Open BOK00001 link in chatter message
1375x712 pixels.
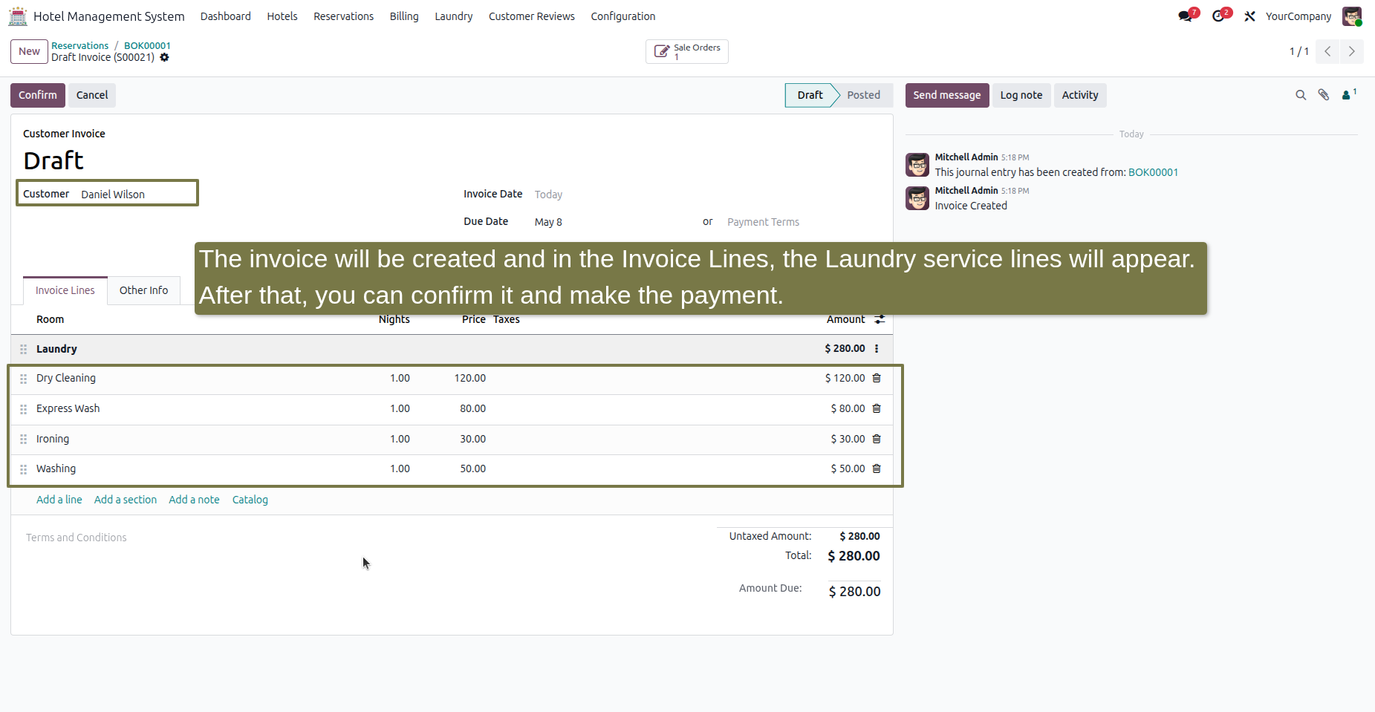coord(1153,172)
